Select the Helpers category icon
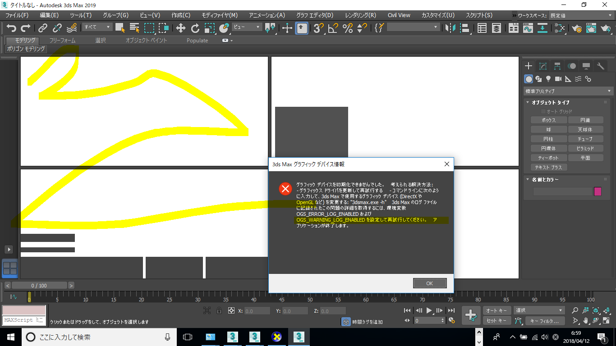Screen dimensions: 616x346 tap(568, 79)
